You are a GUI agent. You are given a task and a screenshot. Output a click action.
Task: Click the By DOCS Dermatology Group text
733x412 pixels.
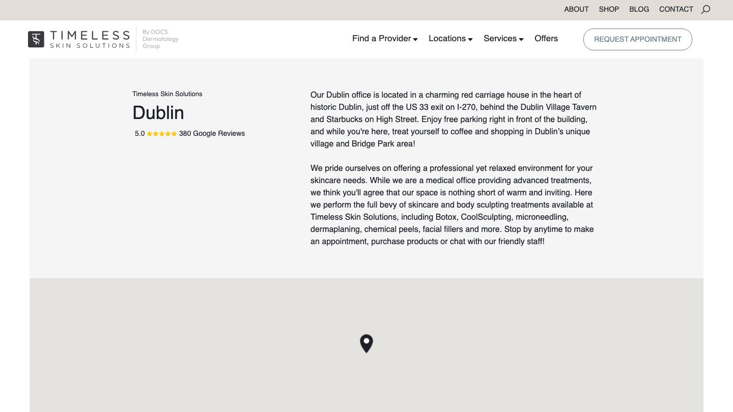point(160,39)
